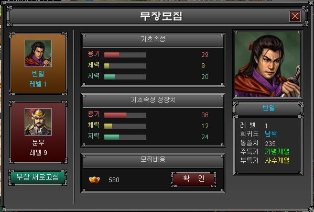Select the 문우 level 9 general card
314x212 pixels.
pos(38,132)
